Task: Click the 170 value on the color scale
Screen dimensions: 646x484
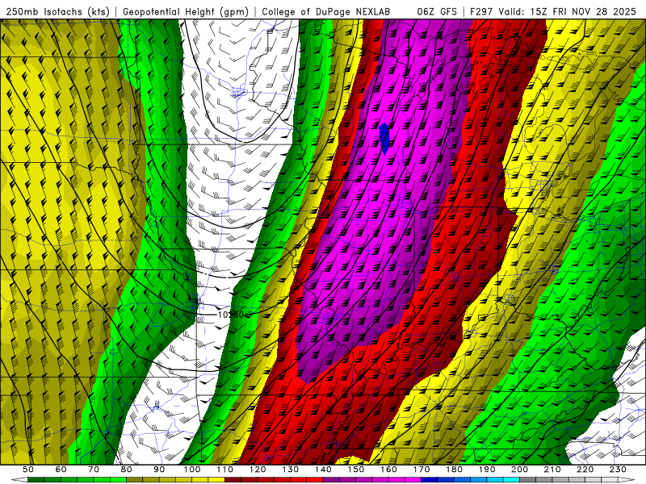Action: tap(421, 469)
